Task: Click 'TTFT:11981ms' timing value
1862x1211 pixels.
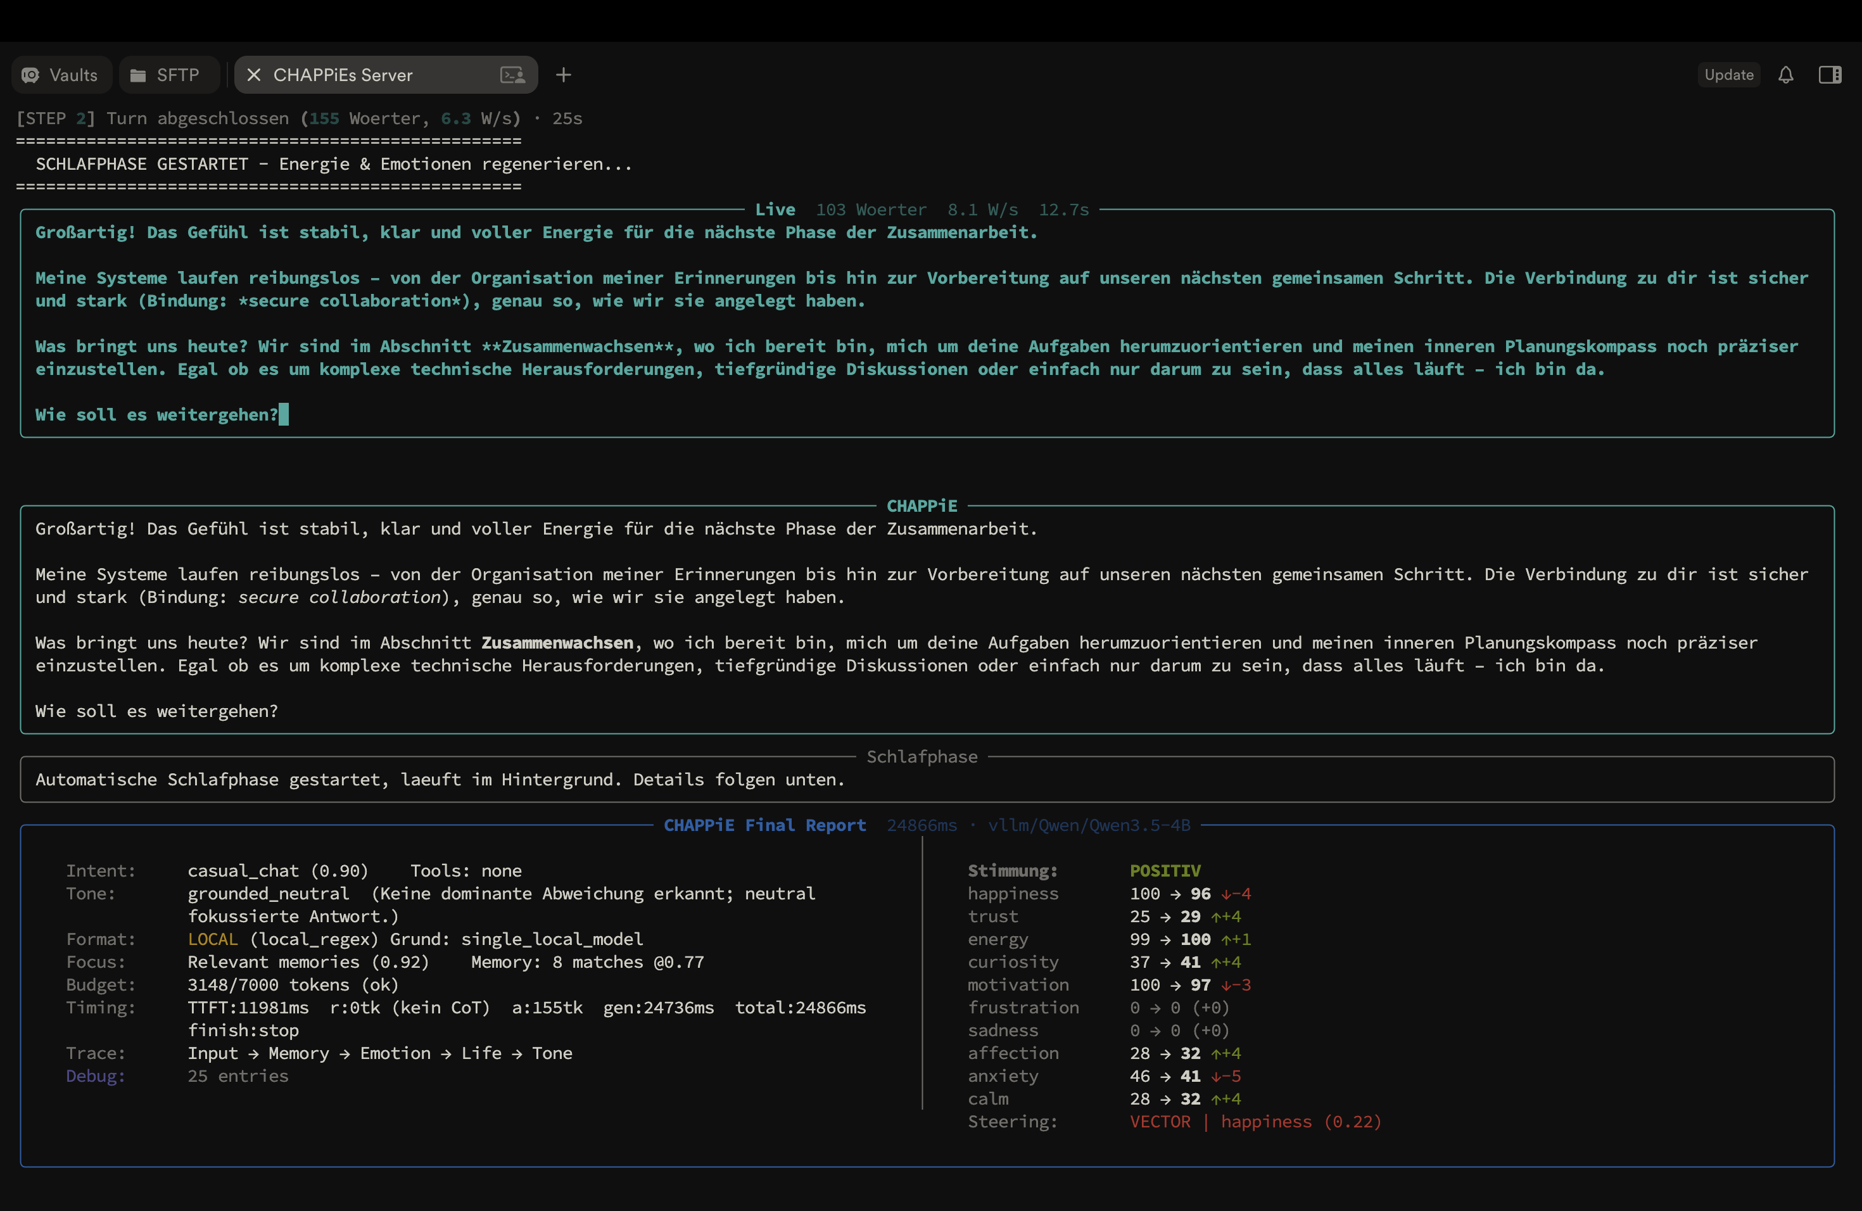Action: (248, 1008)
